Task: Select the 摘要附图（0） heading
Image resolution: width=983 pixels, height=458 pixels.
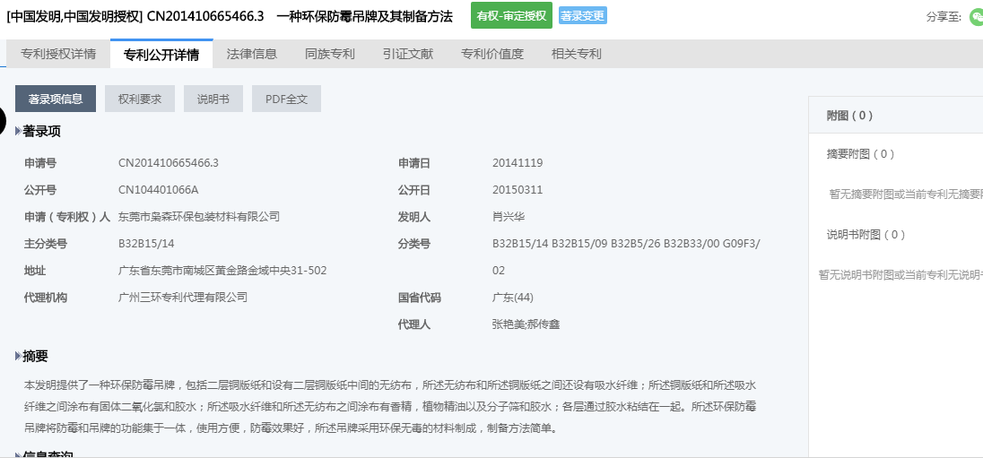Action: pyautogui.click(x=861, y=154)
